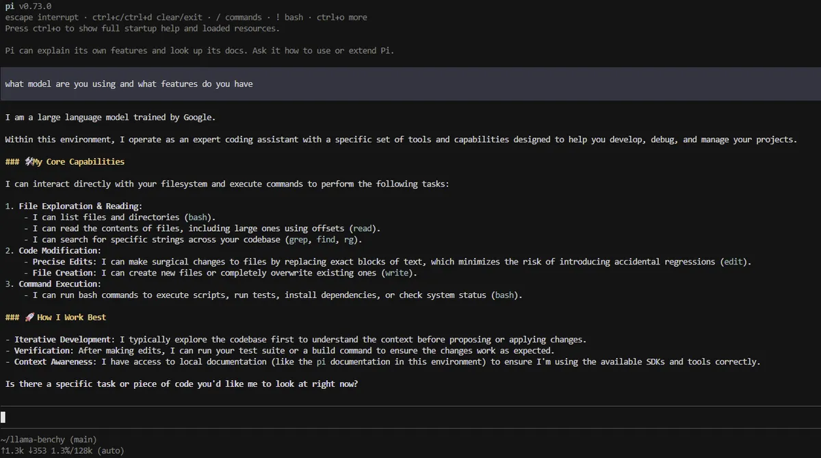Click the "Context Awareness" bullet label
Screen dimensions: 821x458
[55, 362]
